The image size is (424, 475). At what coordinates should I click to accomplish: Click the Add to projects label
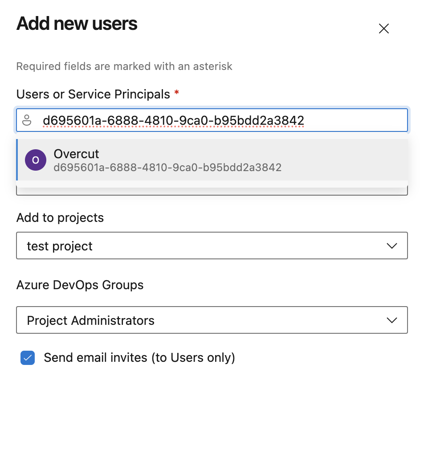click(60, 218)
